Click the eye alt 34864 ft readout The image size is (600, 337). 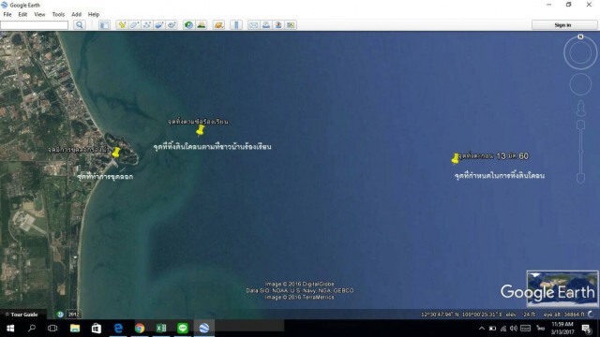pyautogui.click(x=563, y=315)
